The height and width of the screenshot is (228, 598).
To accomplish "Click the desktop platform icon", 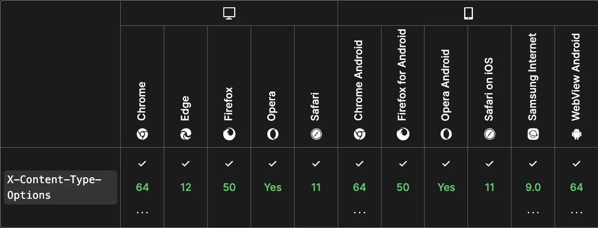I will pos(229,14).
